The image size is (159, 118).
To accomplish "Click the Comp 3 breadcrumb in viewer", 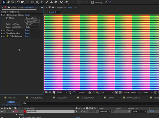I will pos(52,12).
